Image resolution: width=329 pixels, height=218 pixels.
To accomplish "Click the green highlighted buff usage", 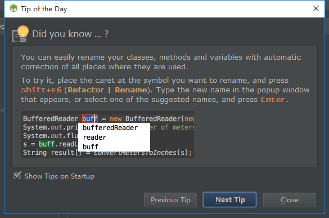I will tap(47, 144).
